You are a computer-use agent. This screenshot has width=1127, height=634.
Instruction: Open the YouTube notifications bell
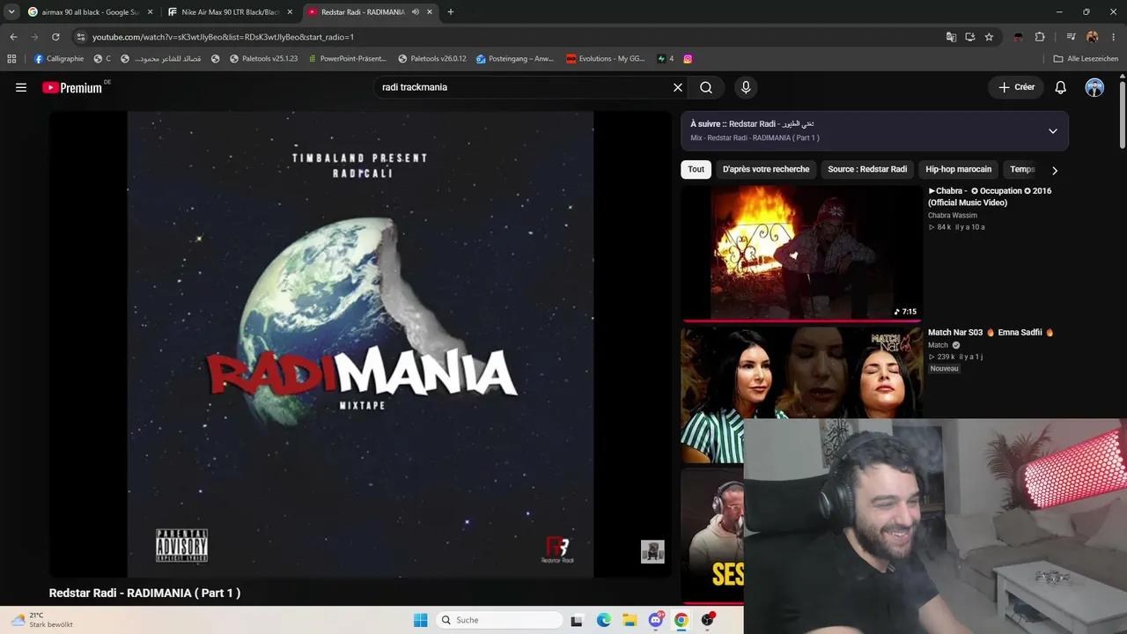point(1061,87)
